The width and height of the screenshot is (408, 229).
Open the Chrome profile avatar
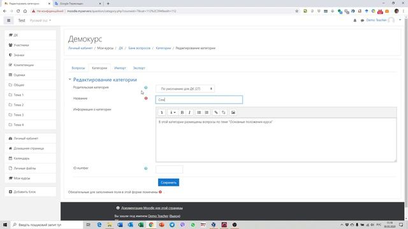coord(397,11)
